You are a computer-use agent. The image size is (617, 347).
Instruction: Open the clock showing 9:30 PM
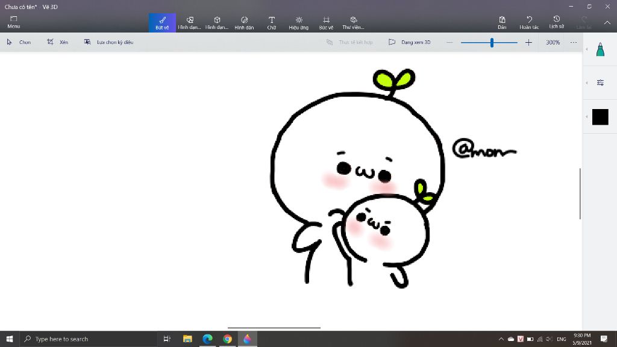point(582,339)
